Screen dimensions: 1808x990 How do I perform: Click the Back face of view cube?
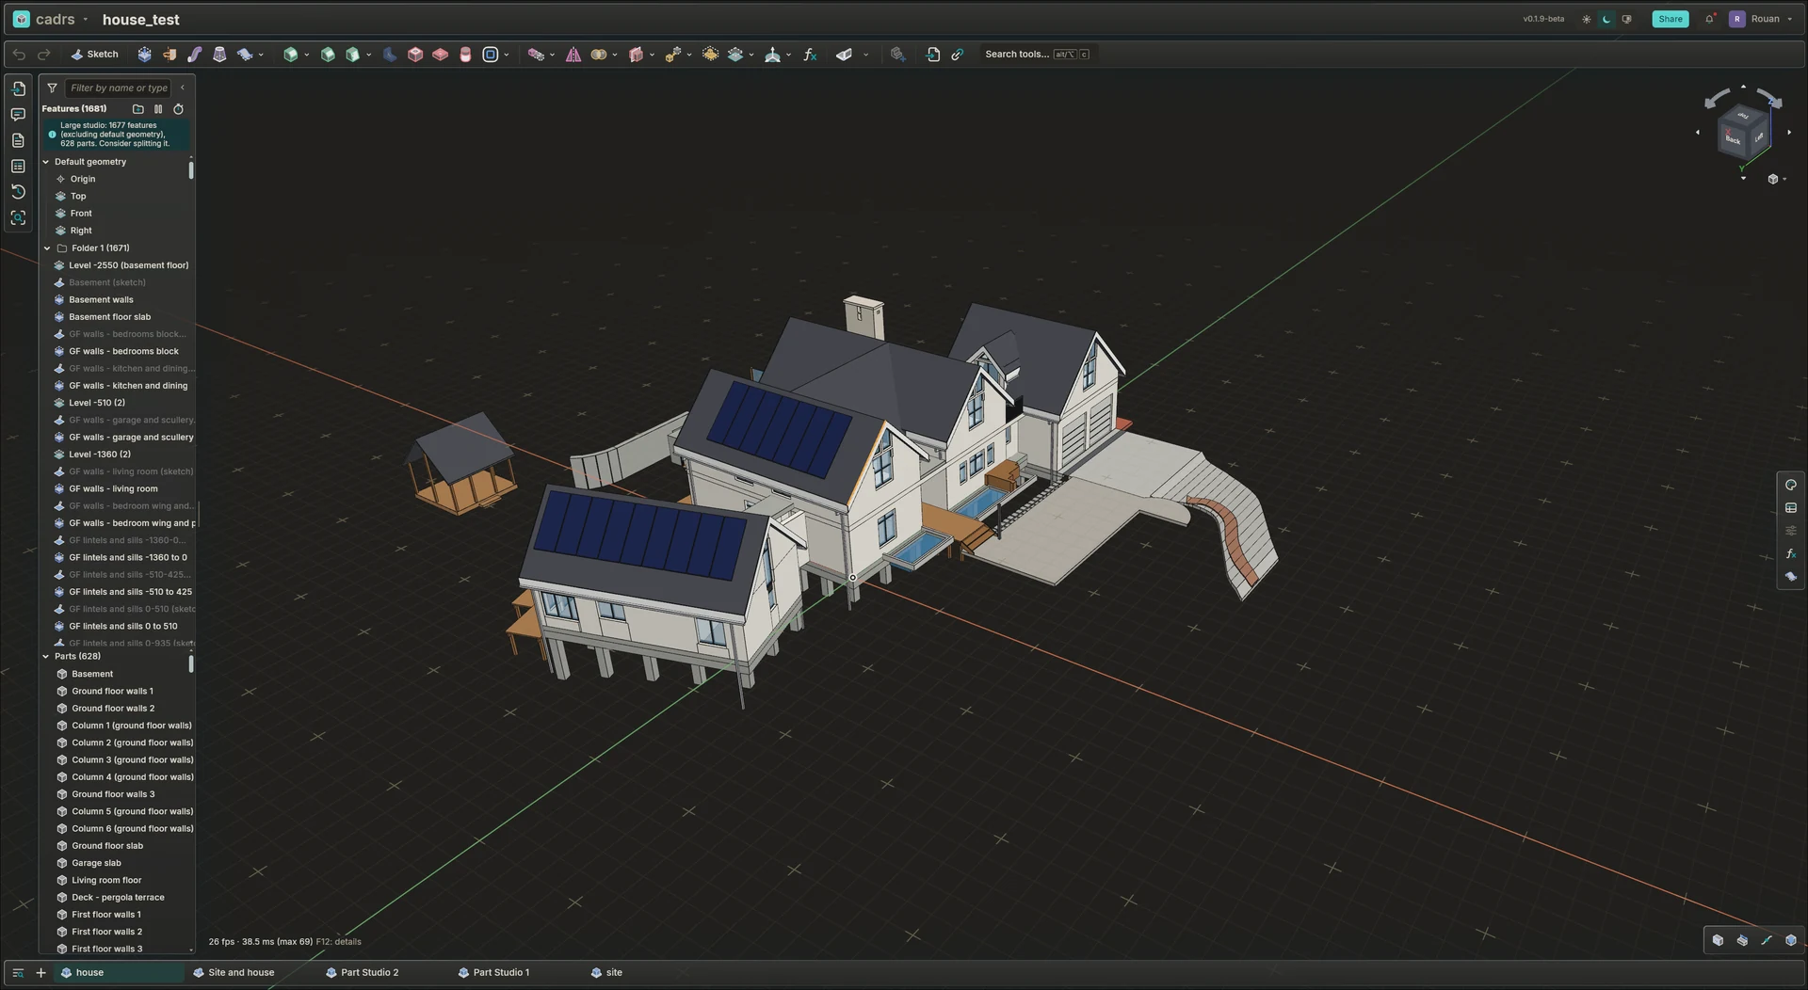pos(1732,140)
